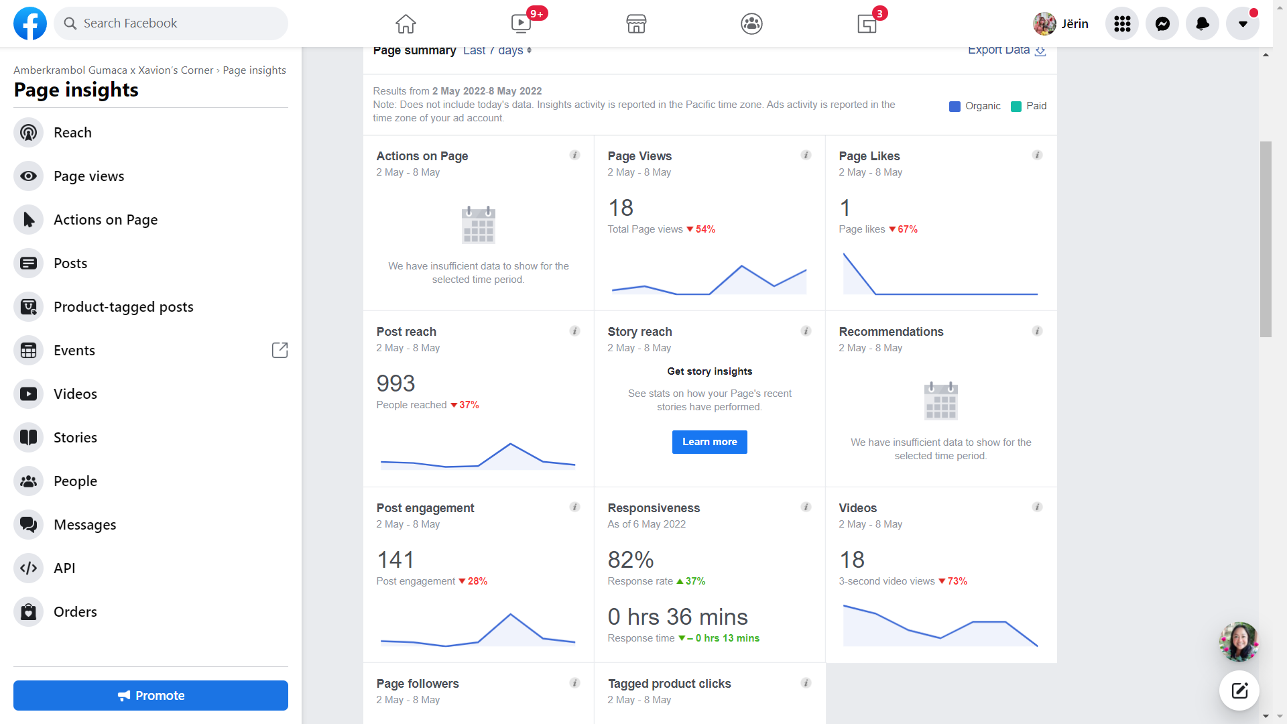Select Stories in the sidebar
This screenshot has width=1287, height=724.
[151, 438]
